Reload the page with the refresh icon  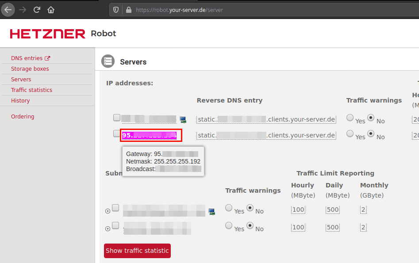click(37, 10)
